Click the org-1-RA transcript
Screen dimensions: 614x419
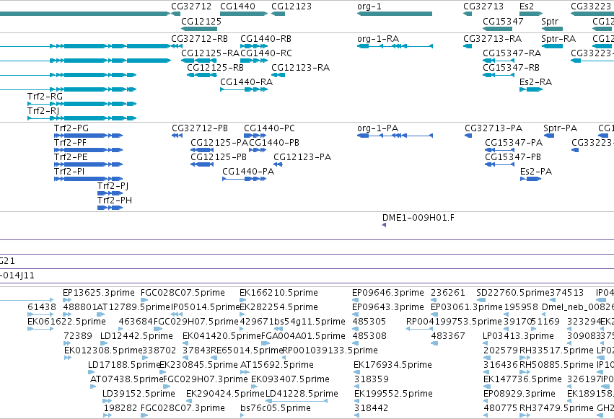click(x=395, y=46)
